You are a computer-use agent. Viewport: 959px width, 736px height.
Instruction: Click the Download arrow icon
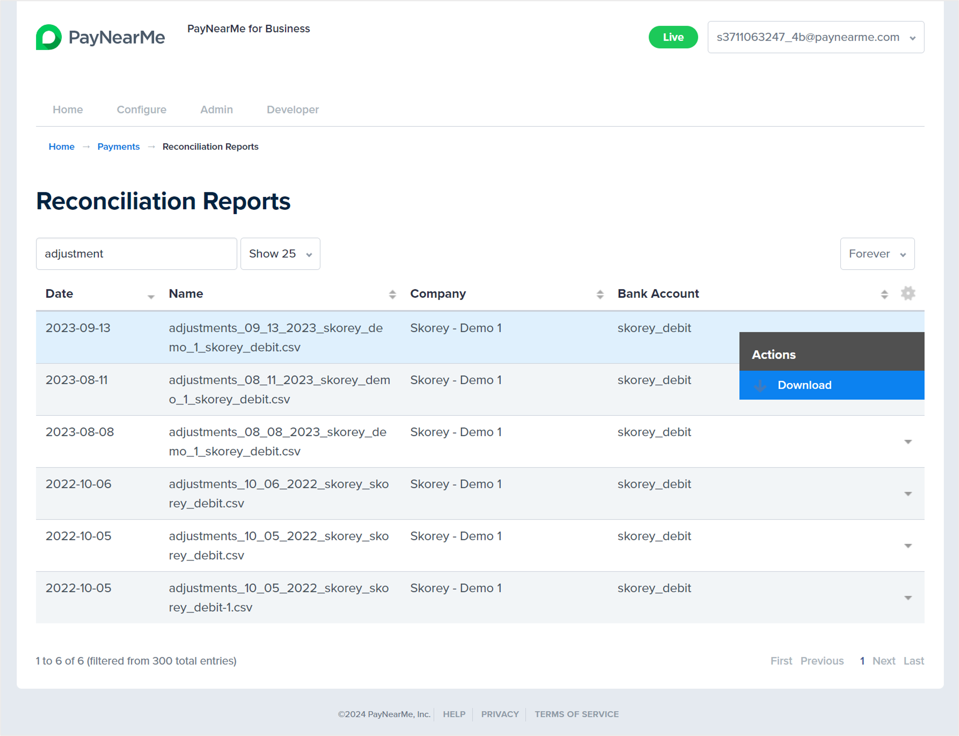[760, 386]
